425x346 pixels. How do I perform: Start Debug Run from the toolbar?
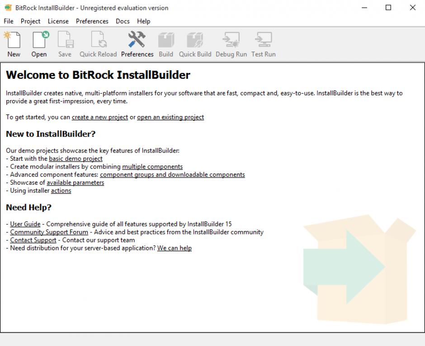point(231,44)
